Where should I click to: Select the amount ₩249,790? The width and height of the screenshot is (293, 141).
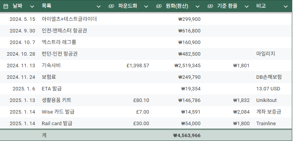tap(189, 77)
